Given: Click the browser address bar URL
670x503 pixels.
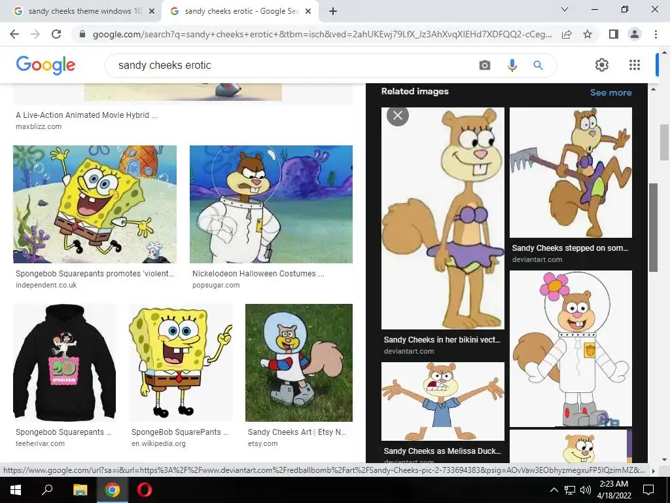Looking at the screenshot, I should click(x=322, y=34).
